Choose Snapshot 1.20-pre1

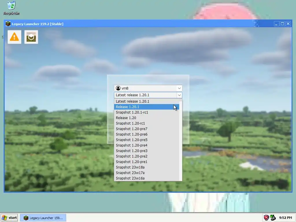click(147, 162)
